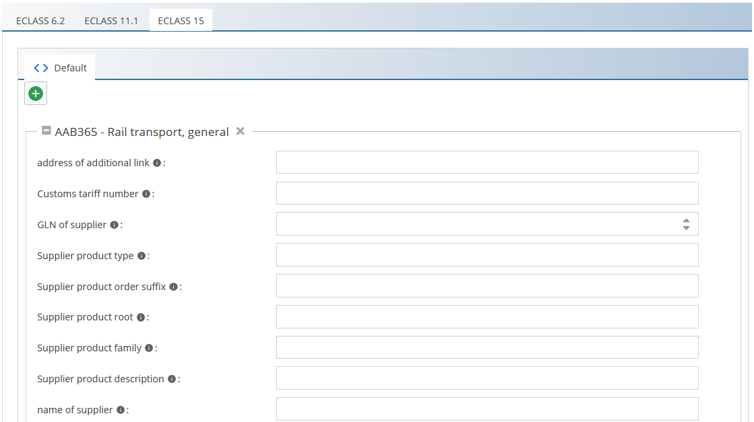Click the name of supplier input box
The image size is (754, 422).
tap(486, 409)
